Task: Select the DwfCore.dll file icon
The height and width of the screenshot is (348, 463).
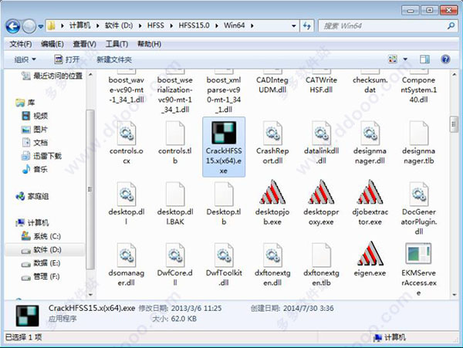Action: tap(175, 255)
